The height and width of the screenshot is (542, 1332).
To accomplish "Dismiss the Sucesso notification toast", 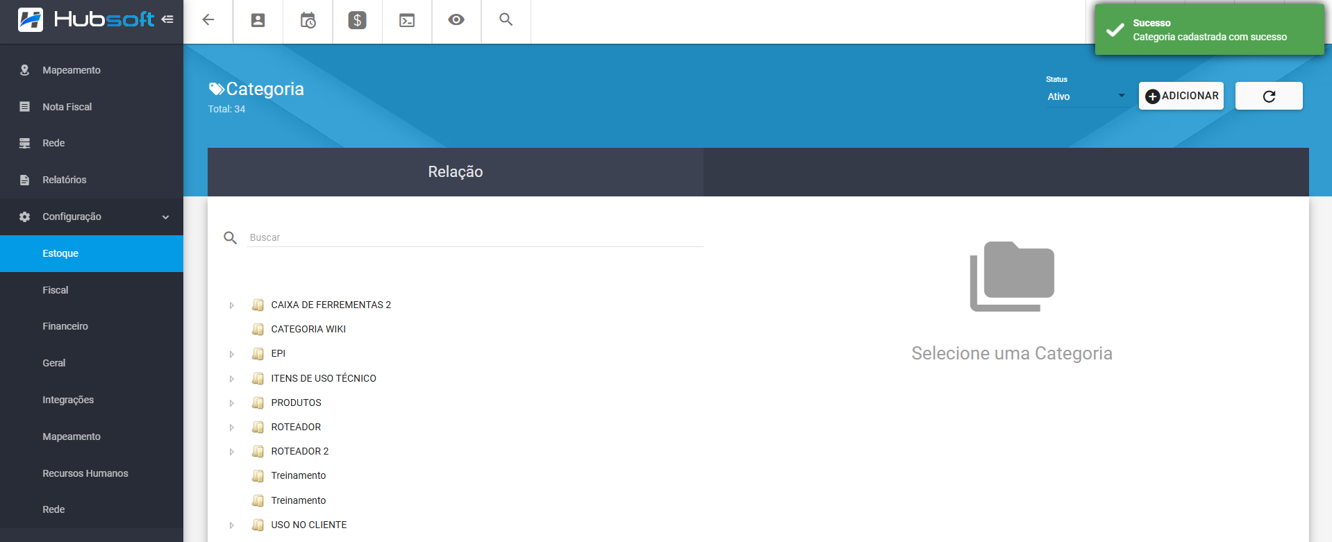I will tap(1210, 30).
